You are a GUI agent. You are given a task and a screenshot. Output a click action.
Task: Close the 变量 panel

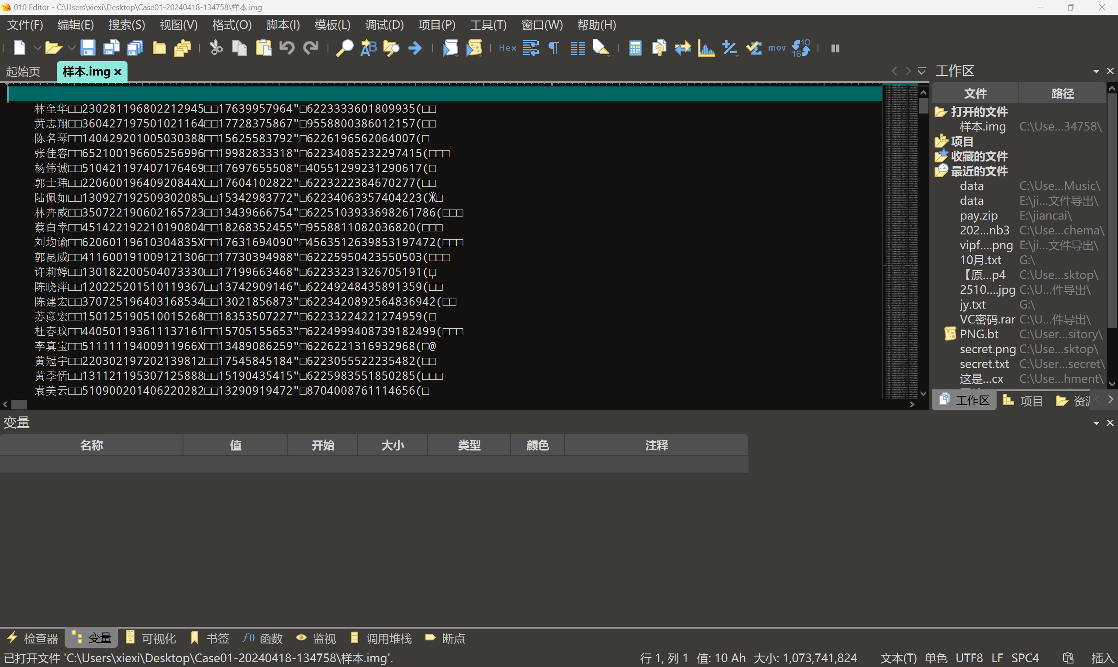(x=1110, y=423)
